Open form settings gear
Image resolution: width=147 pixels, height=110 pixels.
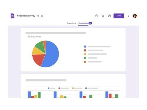[x=109, y=16]
